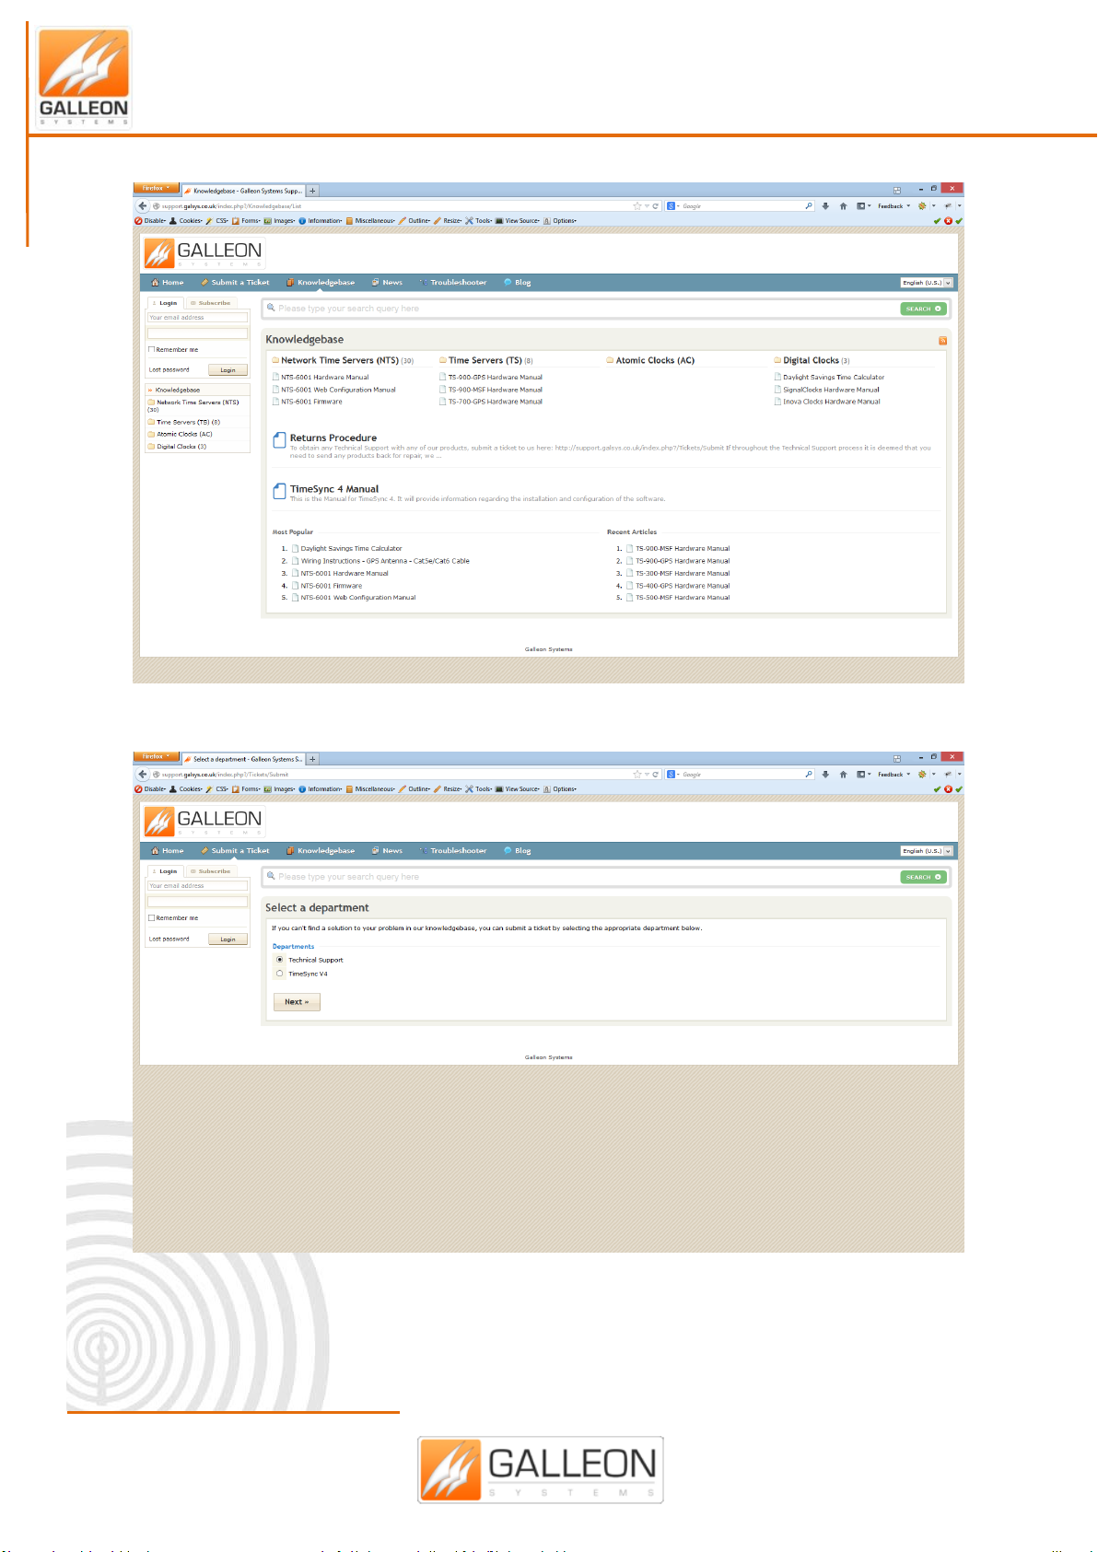The height and width of the screenshot is (1552, 1098).
Task: Click the downloads arrow icon in the Knowledgebase browser toolbar
Action: pyautogui.click(x=825, y=206)
